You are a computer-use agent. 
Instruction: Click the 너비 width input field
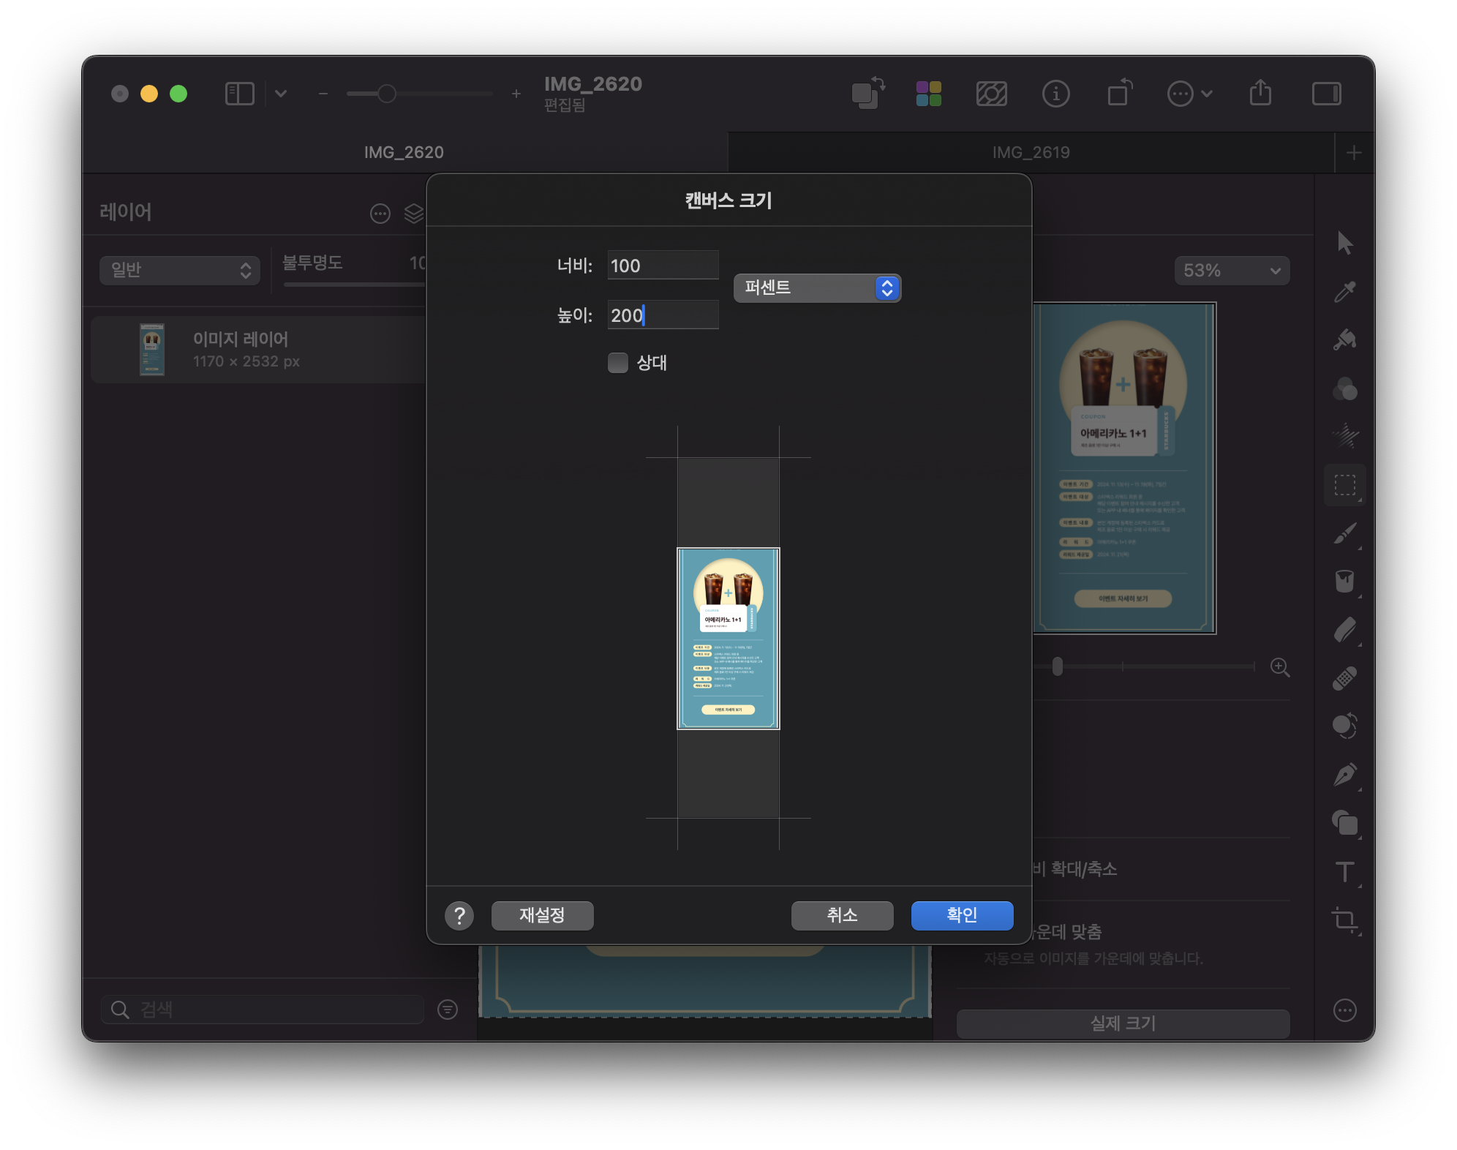click(x=662, y=266)
